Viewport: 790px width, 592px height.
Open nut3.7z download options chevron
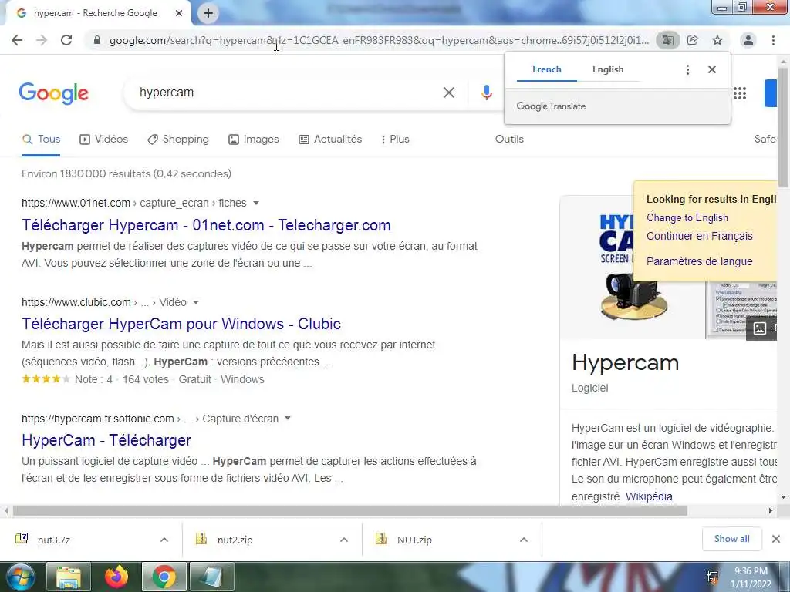pos(164,540)
